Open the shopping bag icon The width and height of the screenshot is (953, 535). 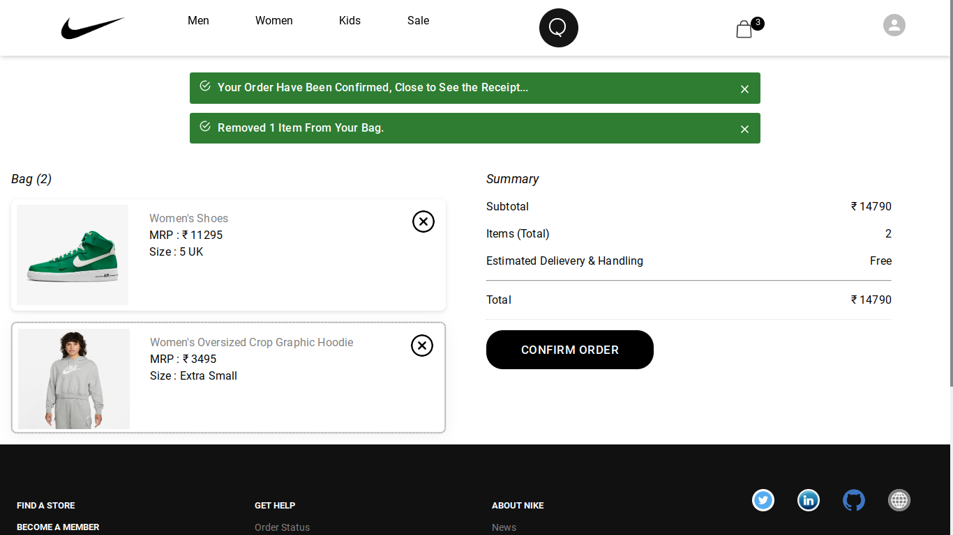744,29
